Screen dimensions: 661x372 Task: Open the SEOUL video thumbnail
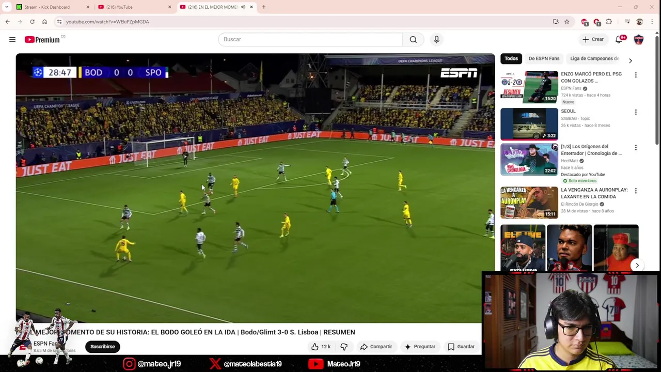click(x=529, y=124)
